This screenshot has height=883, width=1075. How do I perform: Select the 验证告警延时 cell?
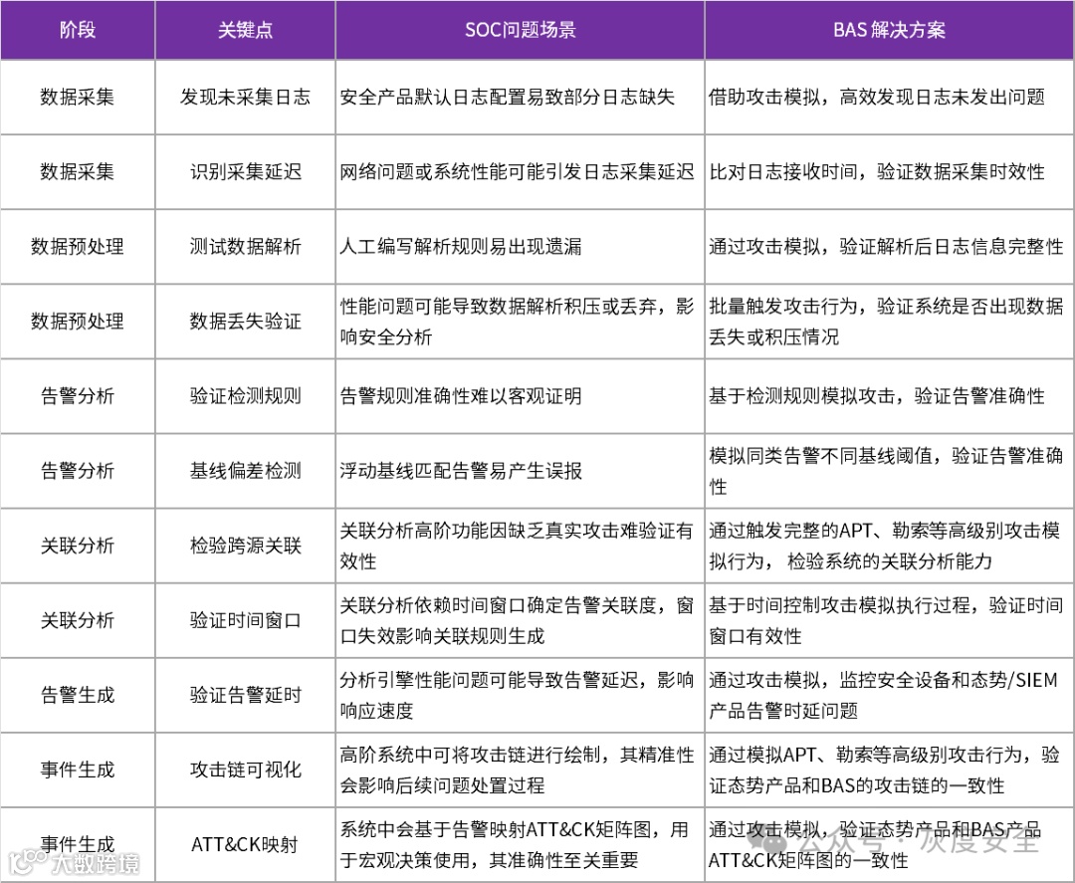point(246,695)
